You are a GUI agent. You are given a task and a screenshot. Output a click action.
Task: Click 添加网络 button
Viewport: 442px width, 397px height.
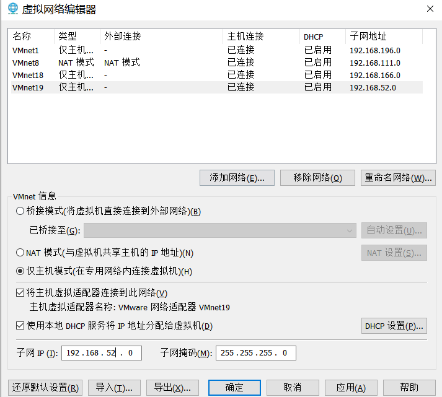click(237, 178)
